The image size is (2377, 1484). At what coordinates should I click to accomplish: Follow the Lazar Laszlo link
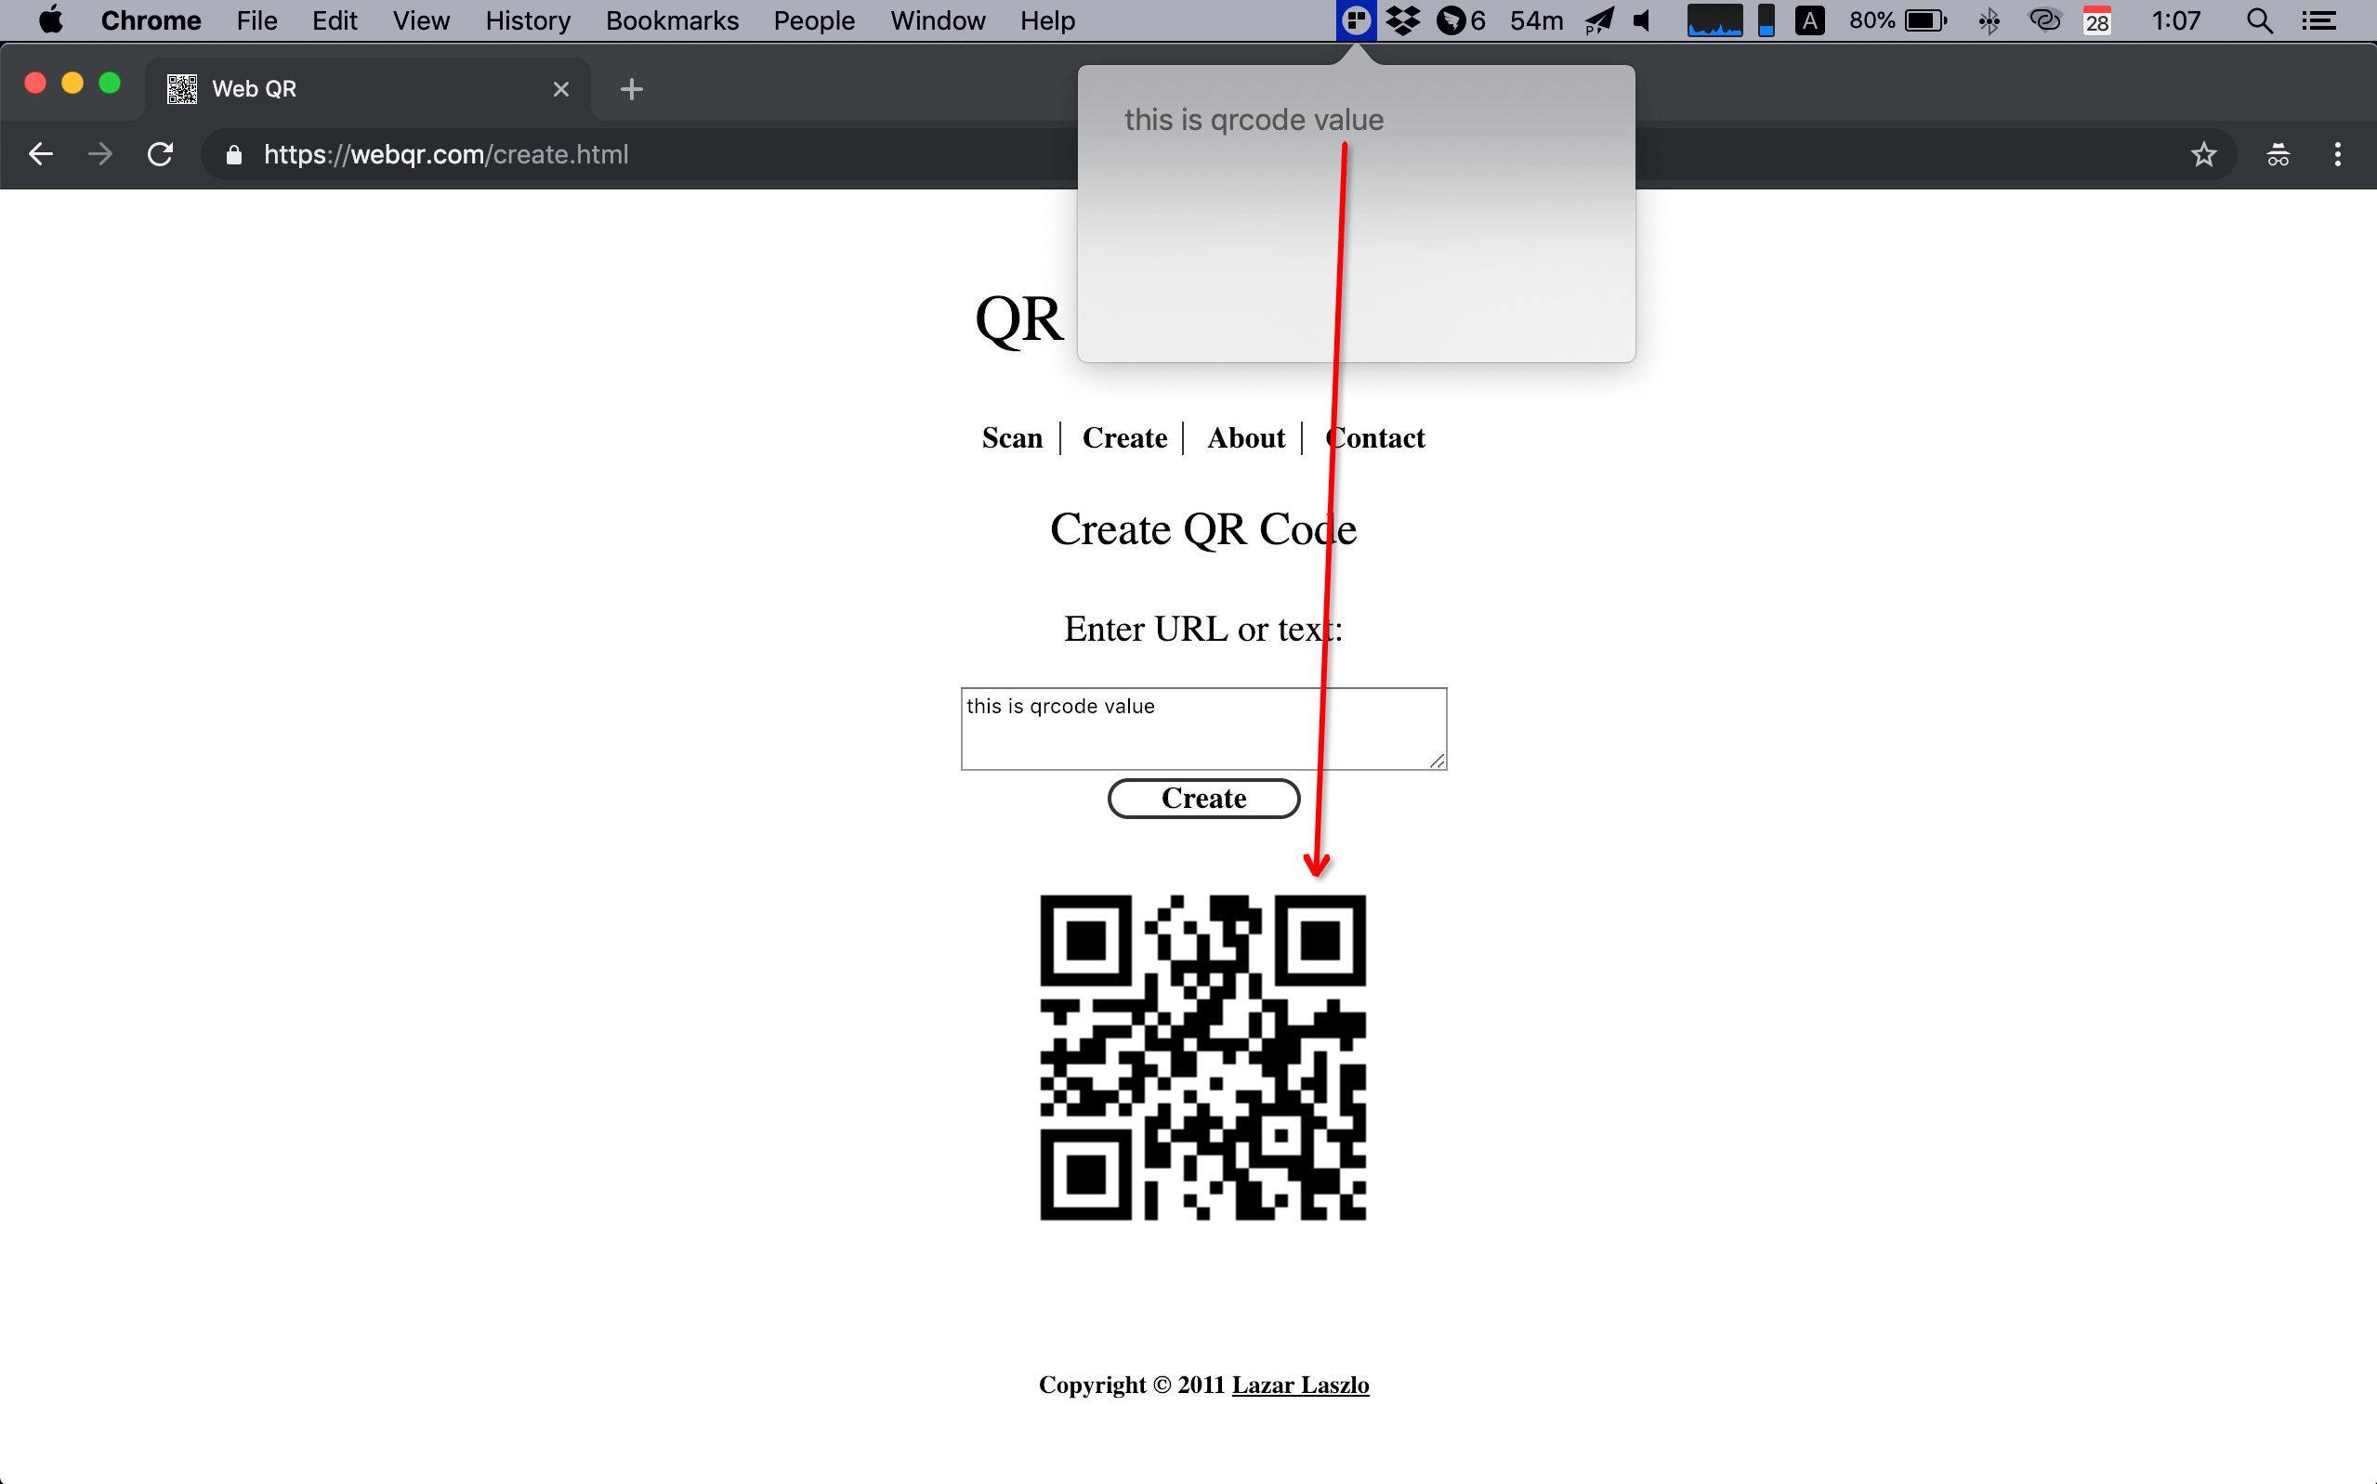(x=1300, y=1384)
